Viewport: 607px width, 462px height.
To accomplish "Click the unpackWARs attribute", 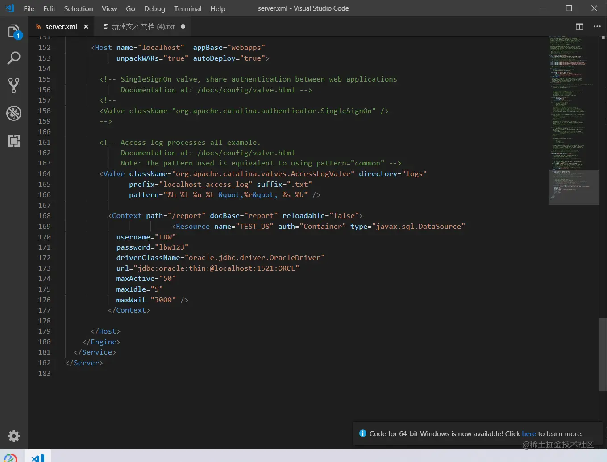I will (152, 58).
